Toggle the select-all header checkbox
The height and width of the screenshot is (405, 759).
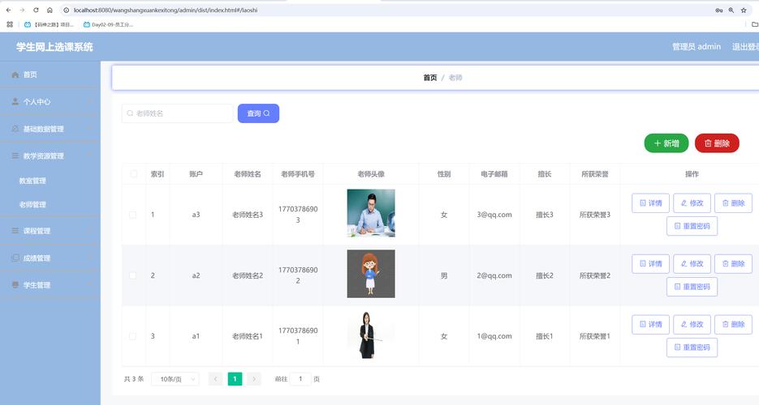(x=133, y=174)
